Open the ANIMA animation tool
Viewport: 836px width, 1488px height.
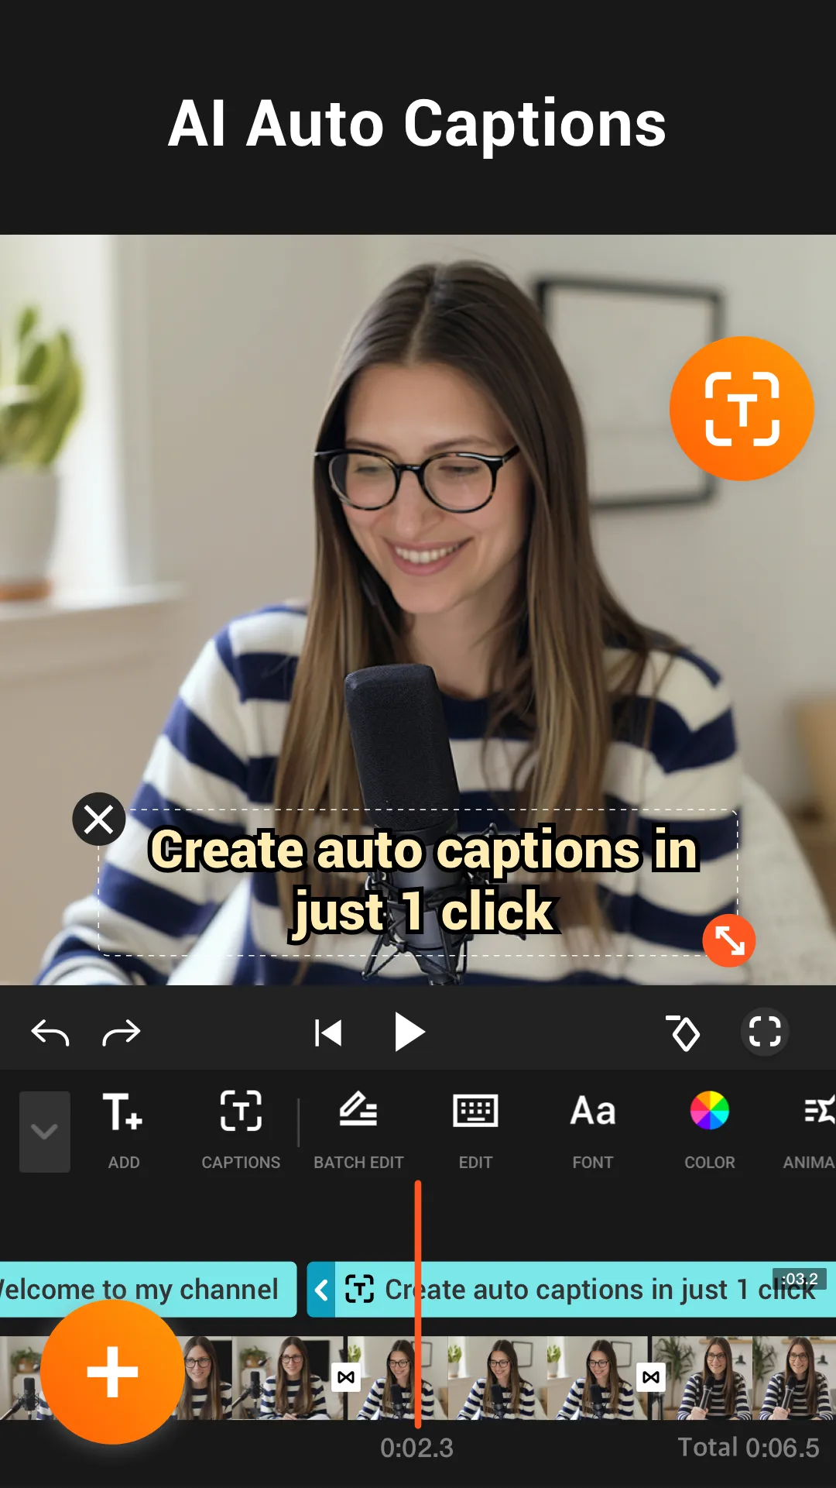tap(810, 1130)
